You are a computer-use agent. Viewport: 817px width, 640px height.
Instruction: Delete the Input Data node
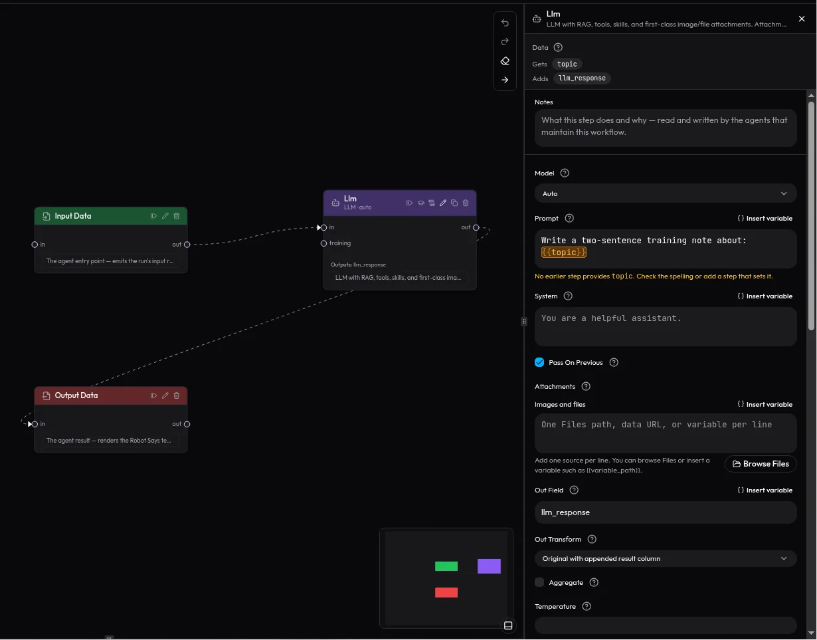click(177, 216)
